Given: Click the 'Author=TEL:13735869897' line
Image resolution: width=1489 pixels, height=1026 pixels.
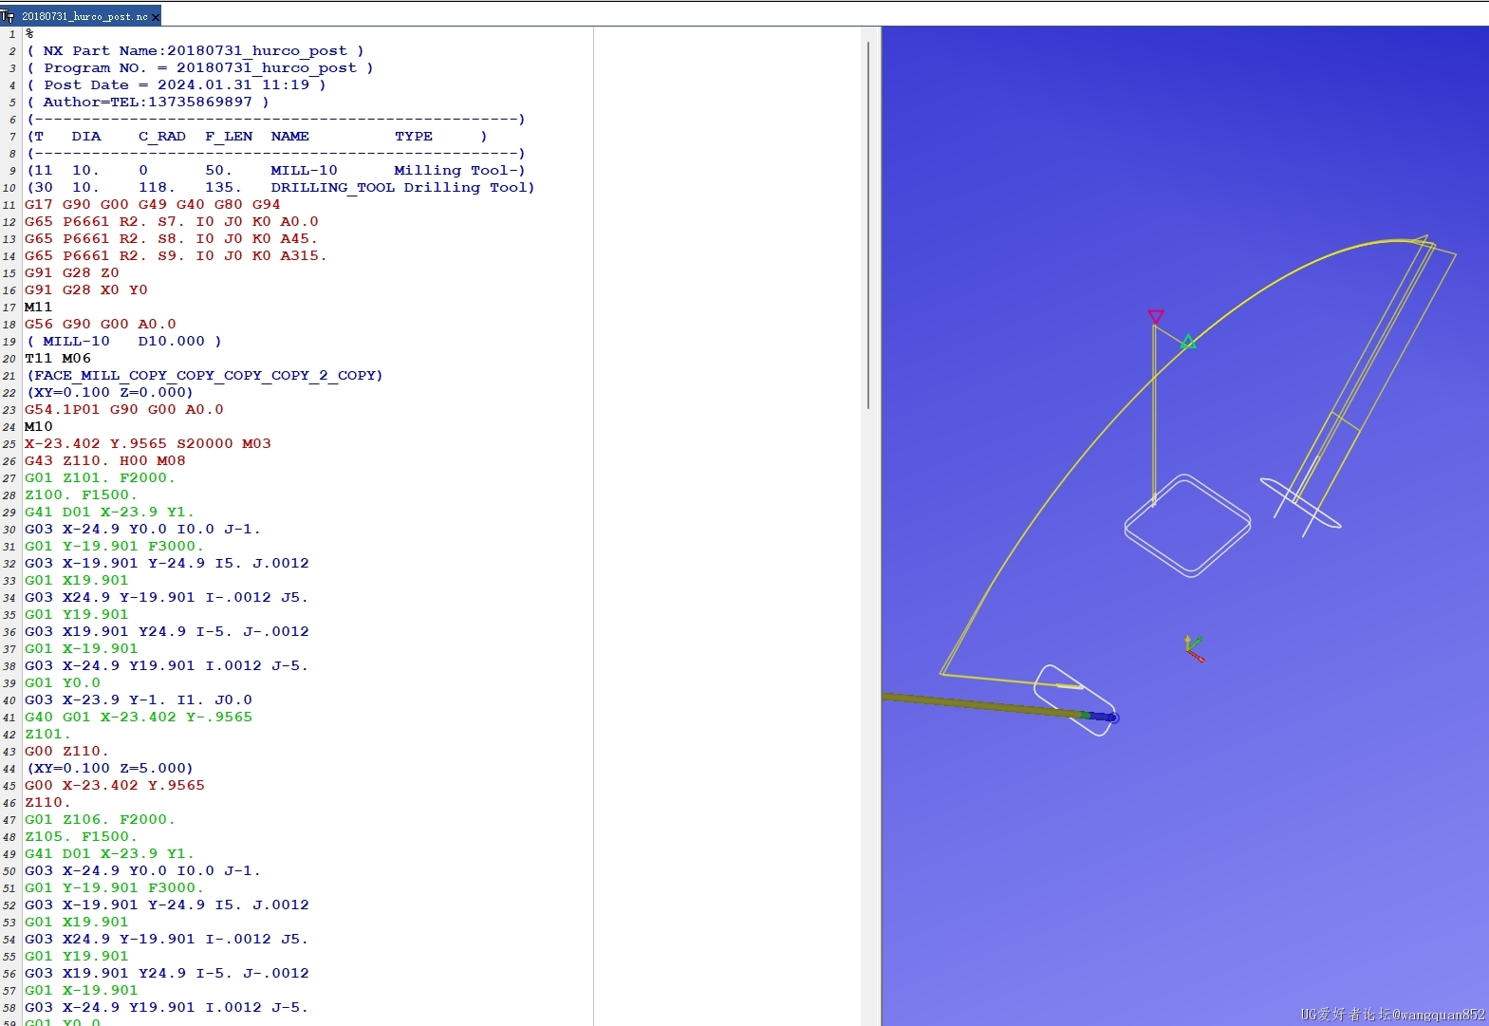Looking at the screenshot, I should point(148,103).
